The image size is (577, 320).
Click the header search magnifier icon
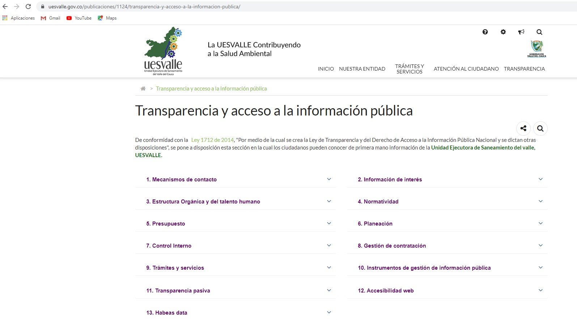pyautogui.click(x=539, y=32)
